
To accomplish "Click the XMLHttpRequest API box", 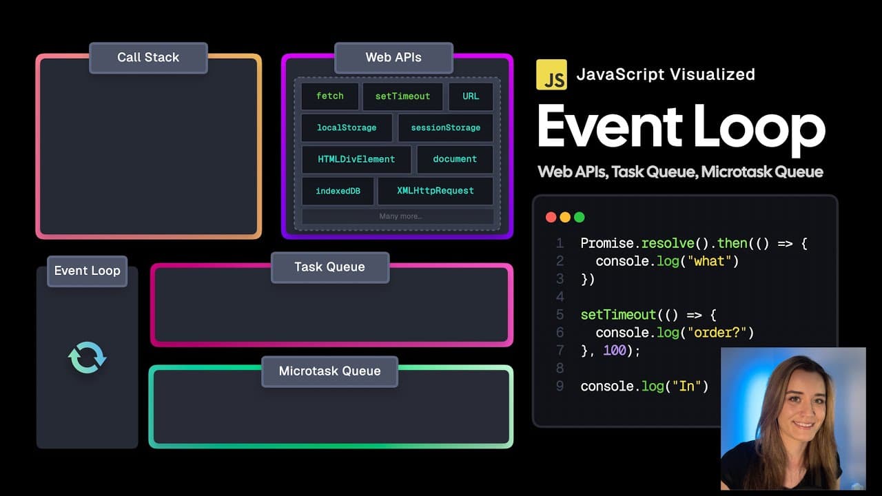I will tap(435, 191).
